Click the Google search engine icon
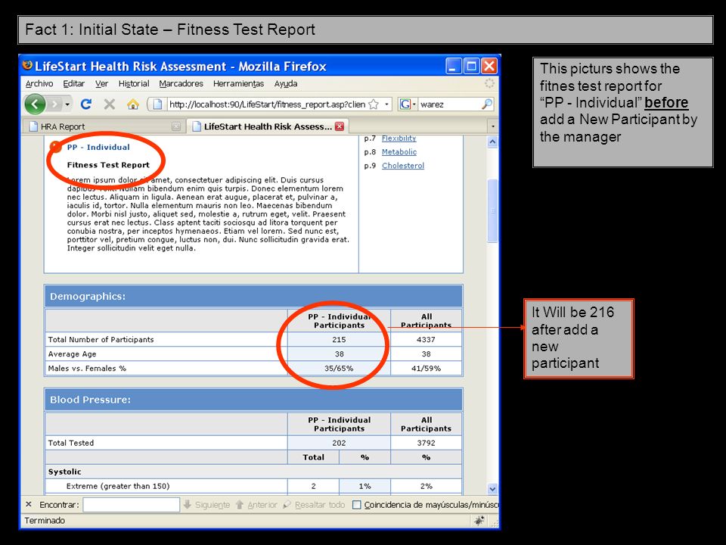 pyautogui.click(x=405, y=104)
